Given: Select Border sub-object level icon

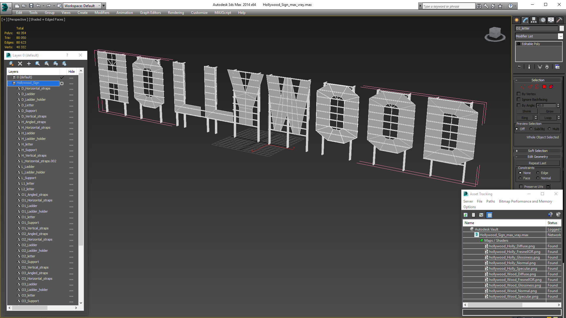Looking at the screenshot, I should click(537, 87).
